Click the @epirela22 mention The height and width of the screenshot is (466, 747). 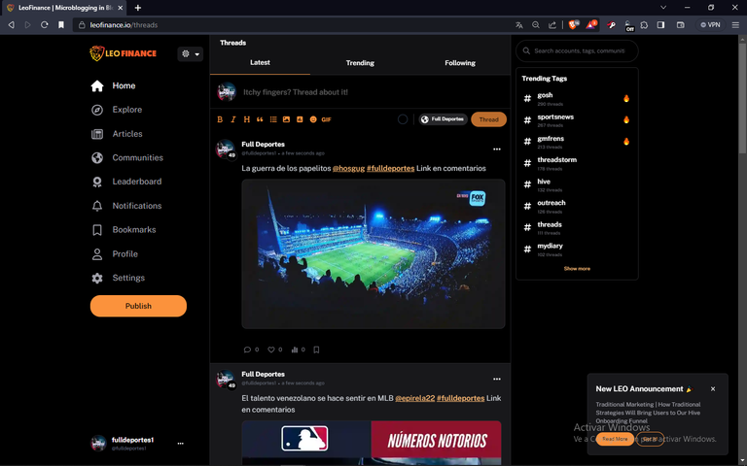pyautogui.click(x=415, y=398)
